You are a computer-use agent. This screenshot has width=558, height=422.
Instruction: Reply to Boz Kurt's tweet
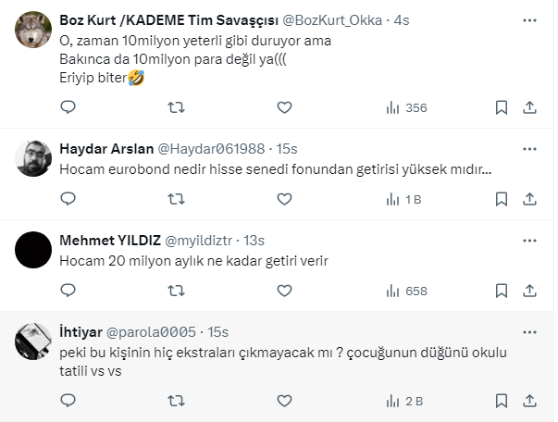click(68, 107)
